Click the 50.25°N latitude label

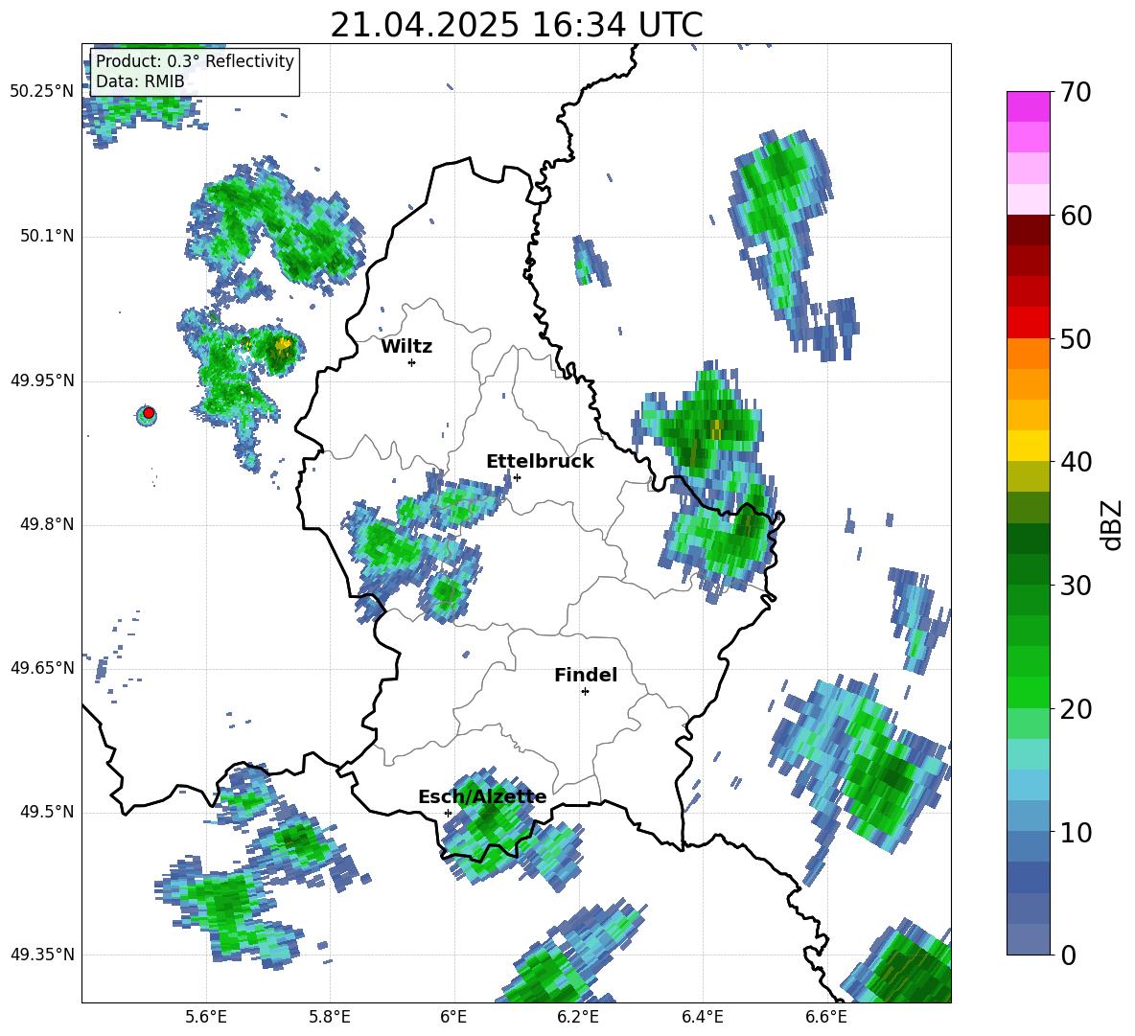point(42,92)
